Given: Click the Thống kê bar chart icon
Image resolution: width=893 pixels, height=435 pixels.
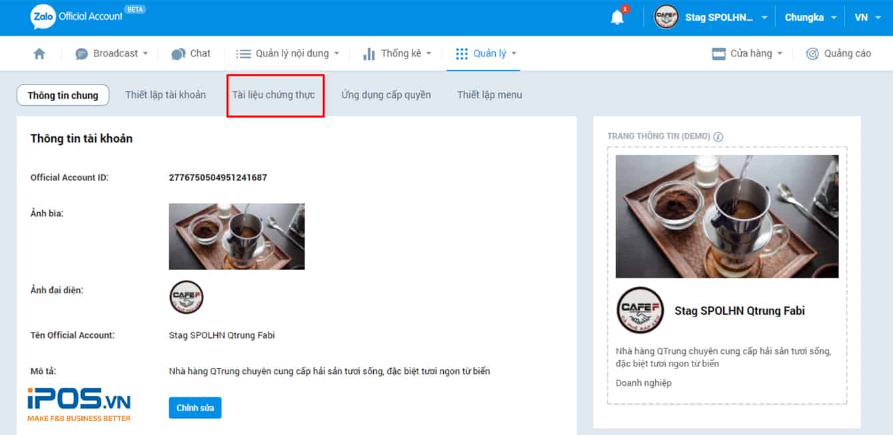Looking at the screenshot, I should [369, 53].
